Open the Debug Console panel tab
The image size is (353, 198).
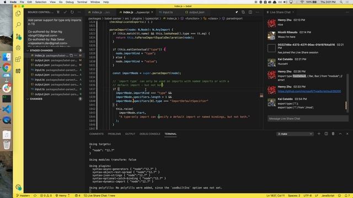click(x=149, y=134)
